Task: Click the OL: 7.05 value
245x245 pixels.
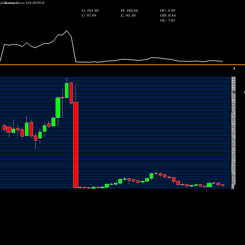Action: coord(168,21)
